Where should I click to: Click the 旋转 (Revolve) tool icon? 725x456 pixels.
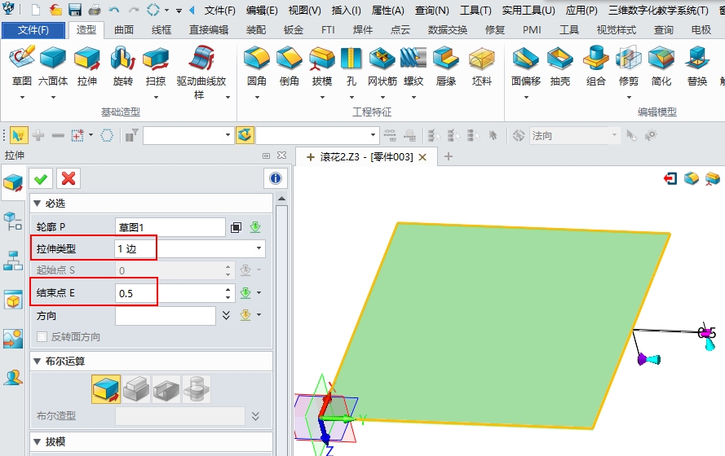[x=122, y=60]
